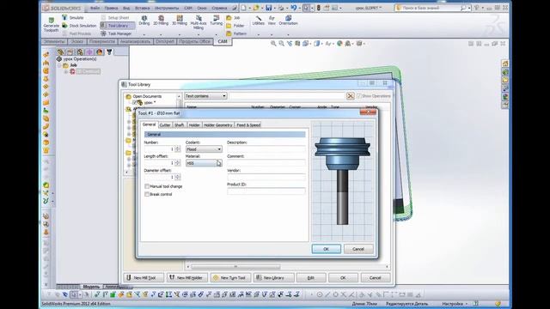The height and width of the screenshot is (309, 550).
Task: Click New Mill Holder button
Action: (x=187, y=277)
